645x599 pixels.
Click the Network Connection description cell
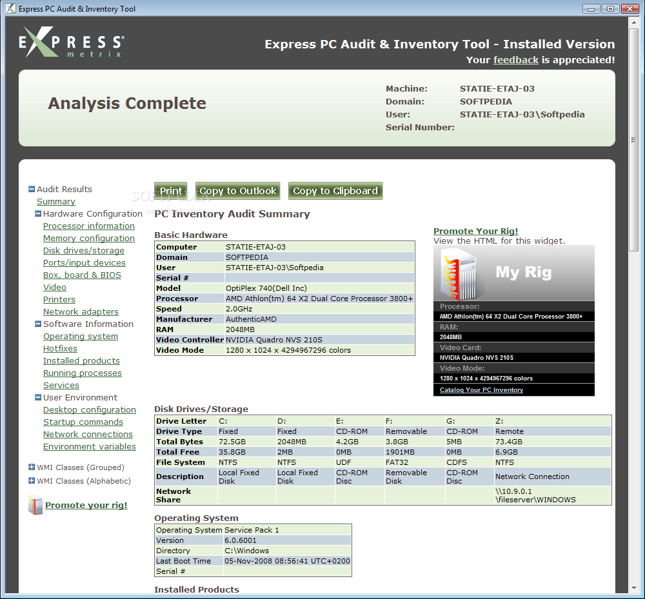(553, 476)
